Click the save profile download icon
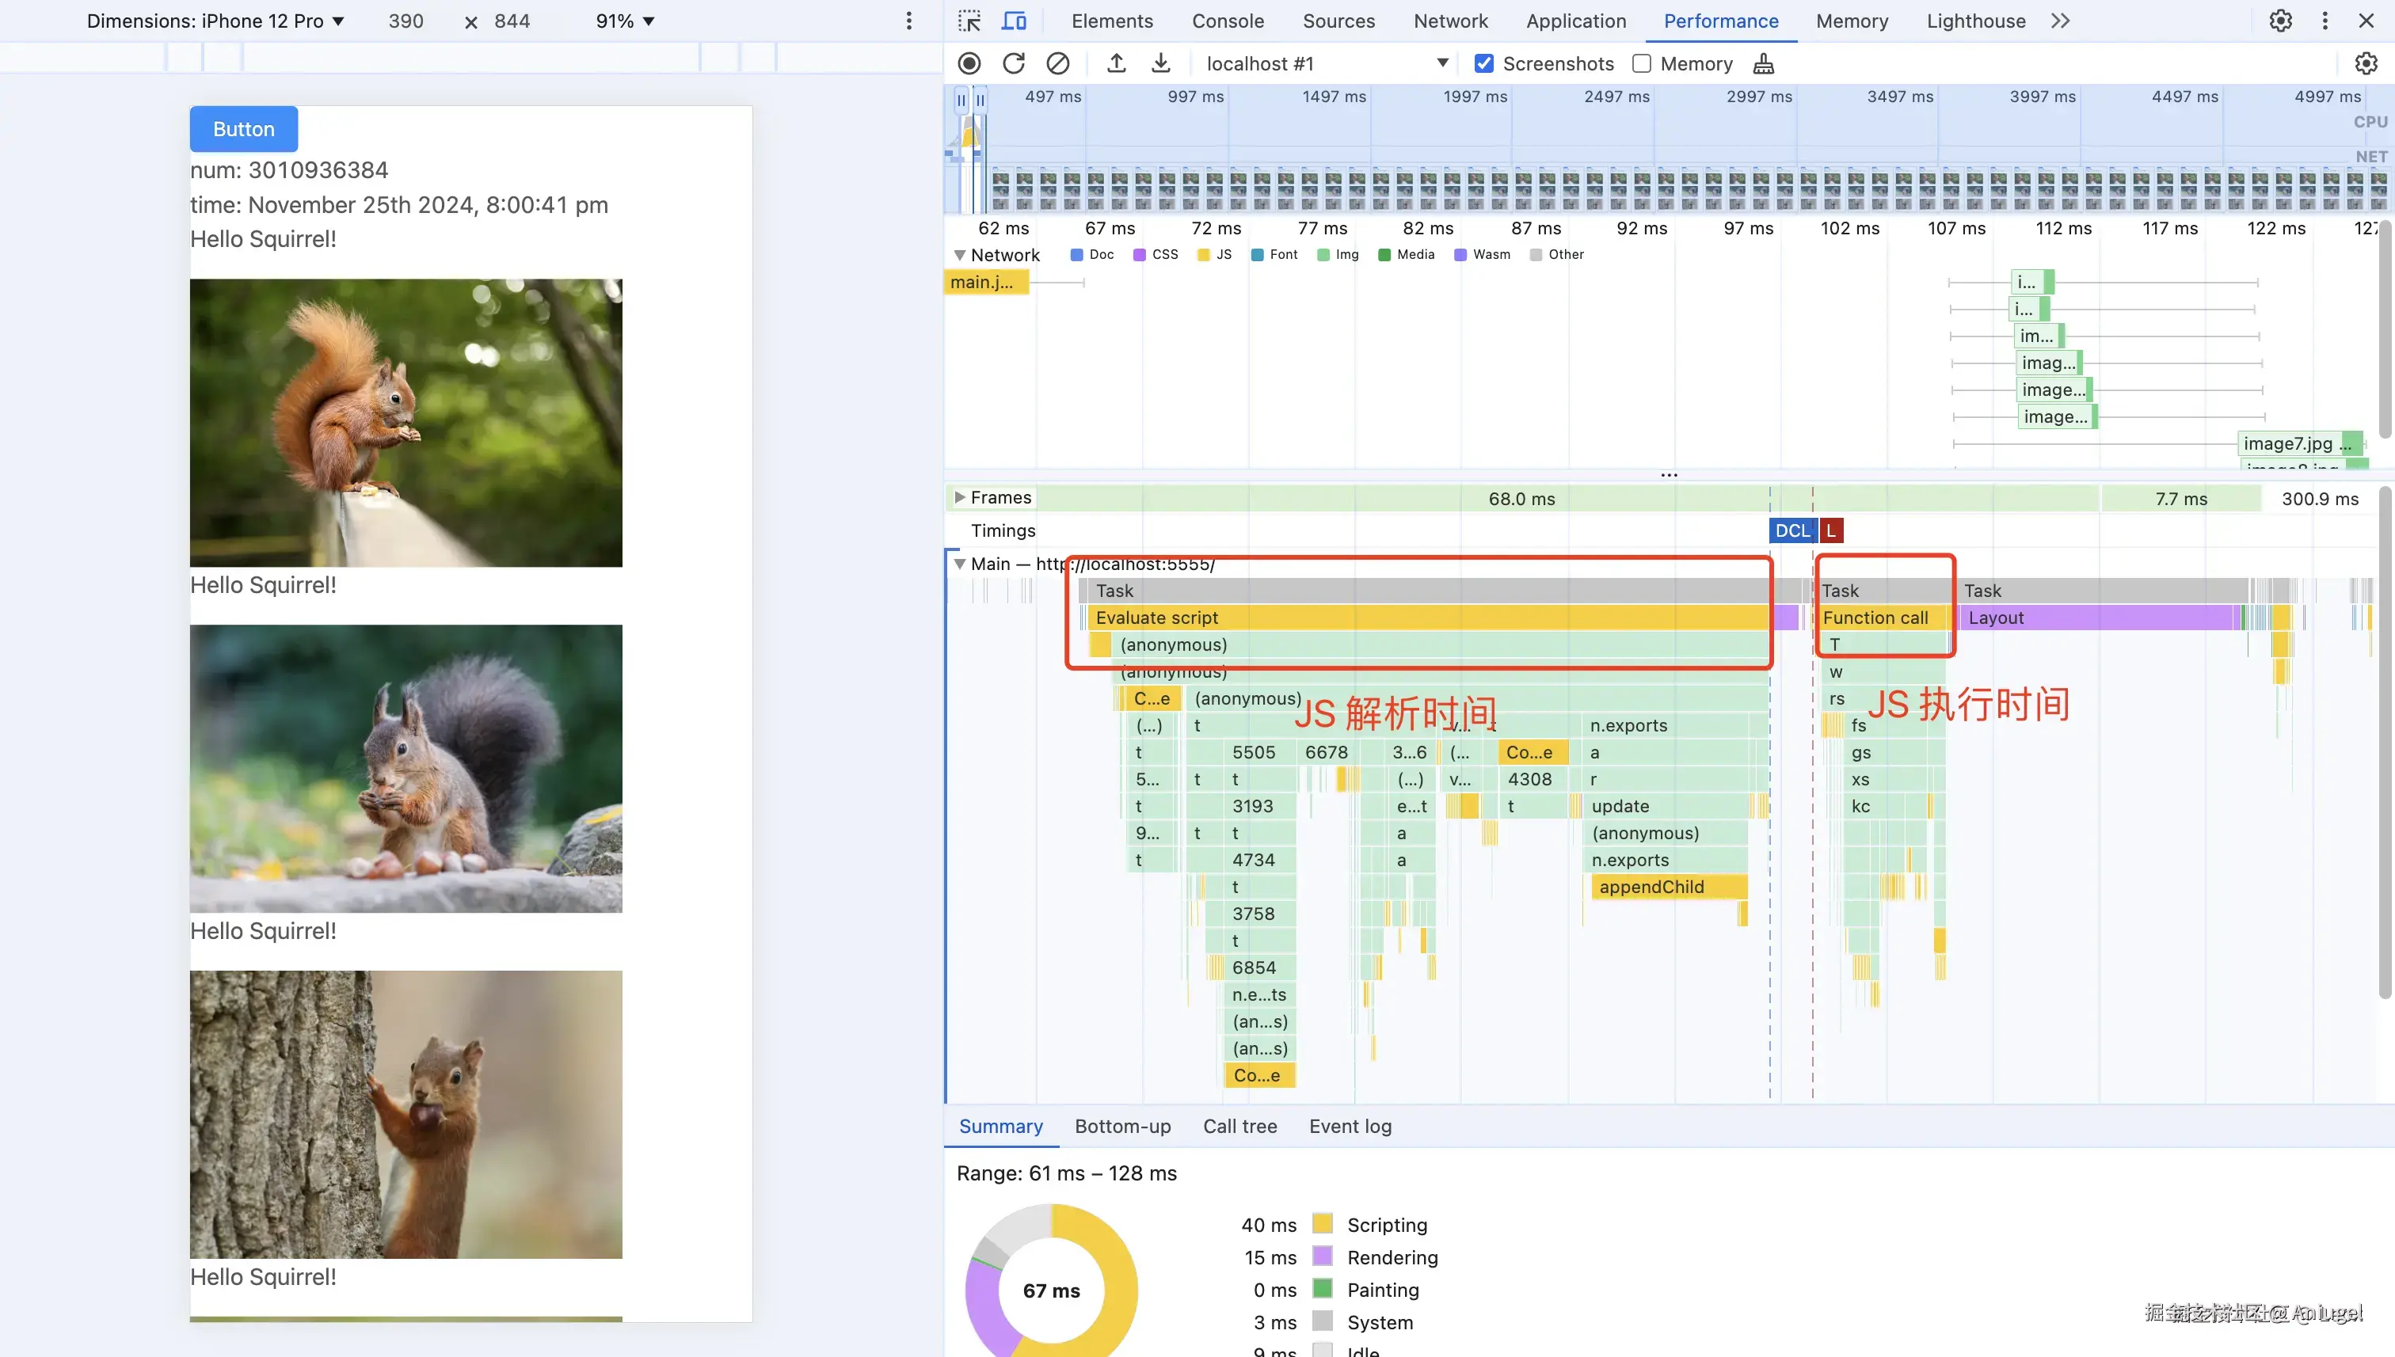Screen dimensions: 2395x1357 [1161, 63]
